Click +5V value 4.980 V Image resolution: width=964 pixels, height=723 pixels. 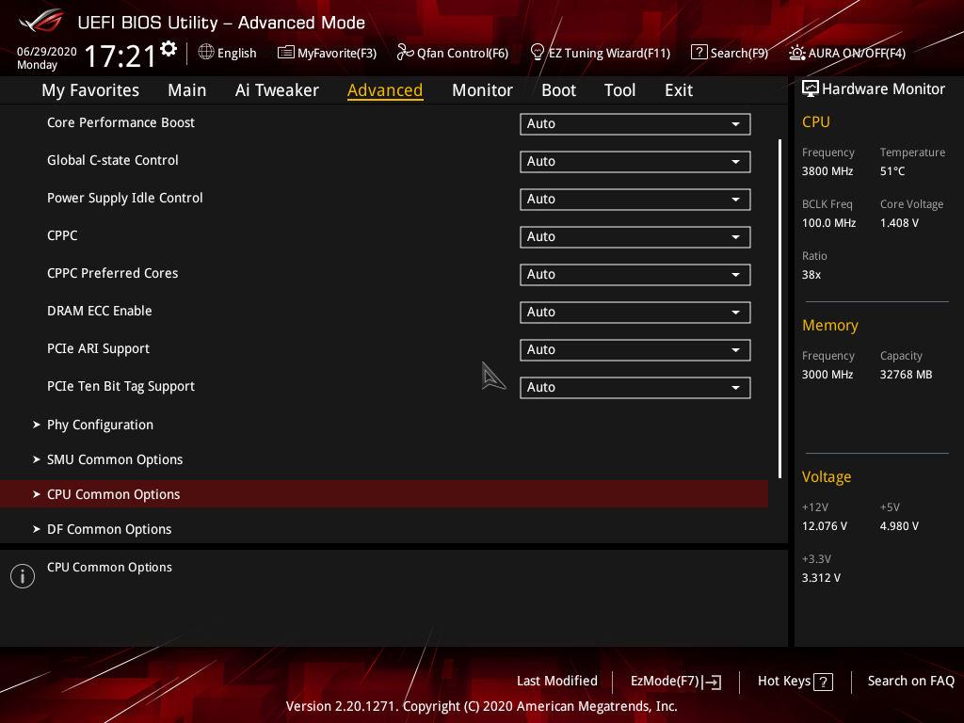click(x=899, y=526)
